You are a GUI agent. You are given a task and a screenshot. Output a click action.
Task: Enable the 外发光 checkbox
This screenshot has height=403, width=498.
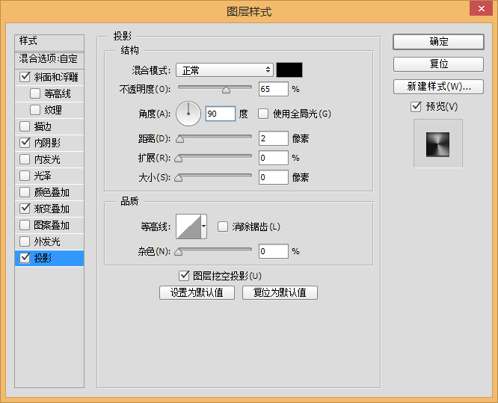pyautogui.click(x=25, y=242)
